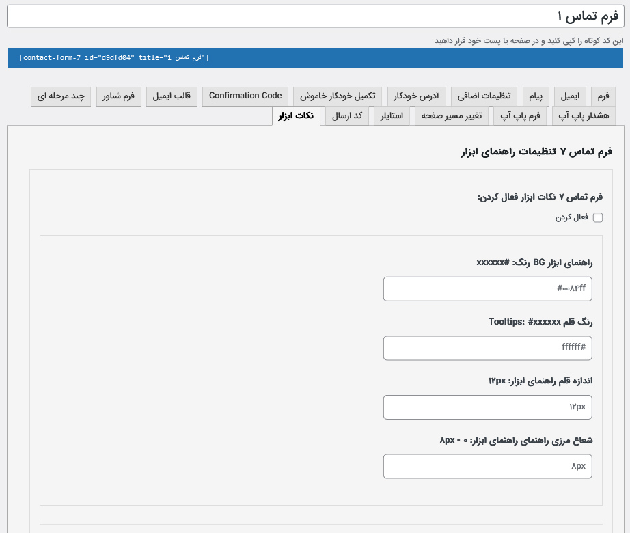Click the رنگ قلم Tooltips label
630x533 pixels.
[x=540, y=322]
